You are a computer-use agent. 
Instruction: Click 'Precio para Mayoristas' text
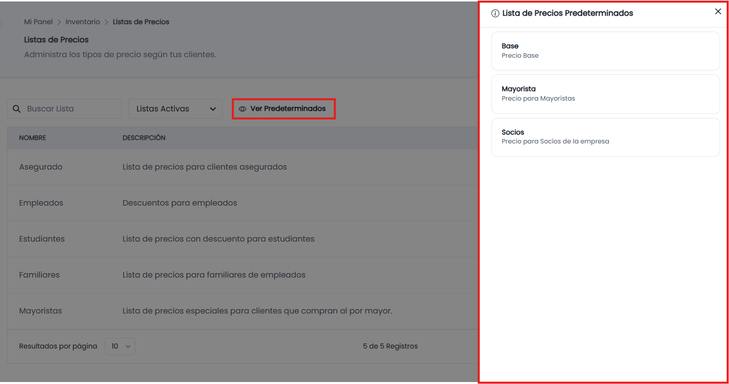(x=538, y=98)
